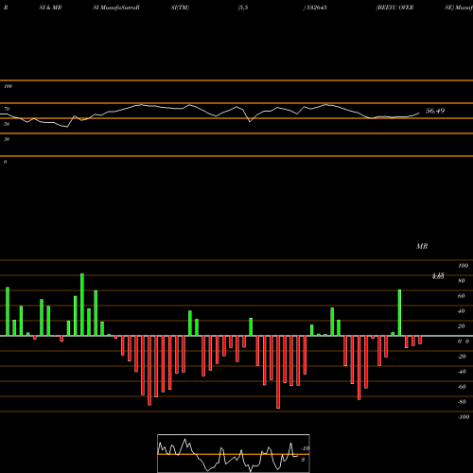Click the RSI axis label 30

[7, 139]
